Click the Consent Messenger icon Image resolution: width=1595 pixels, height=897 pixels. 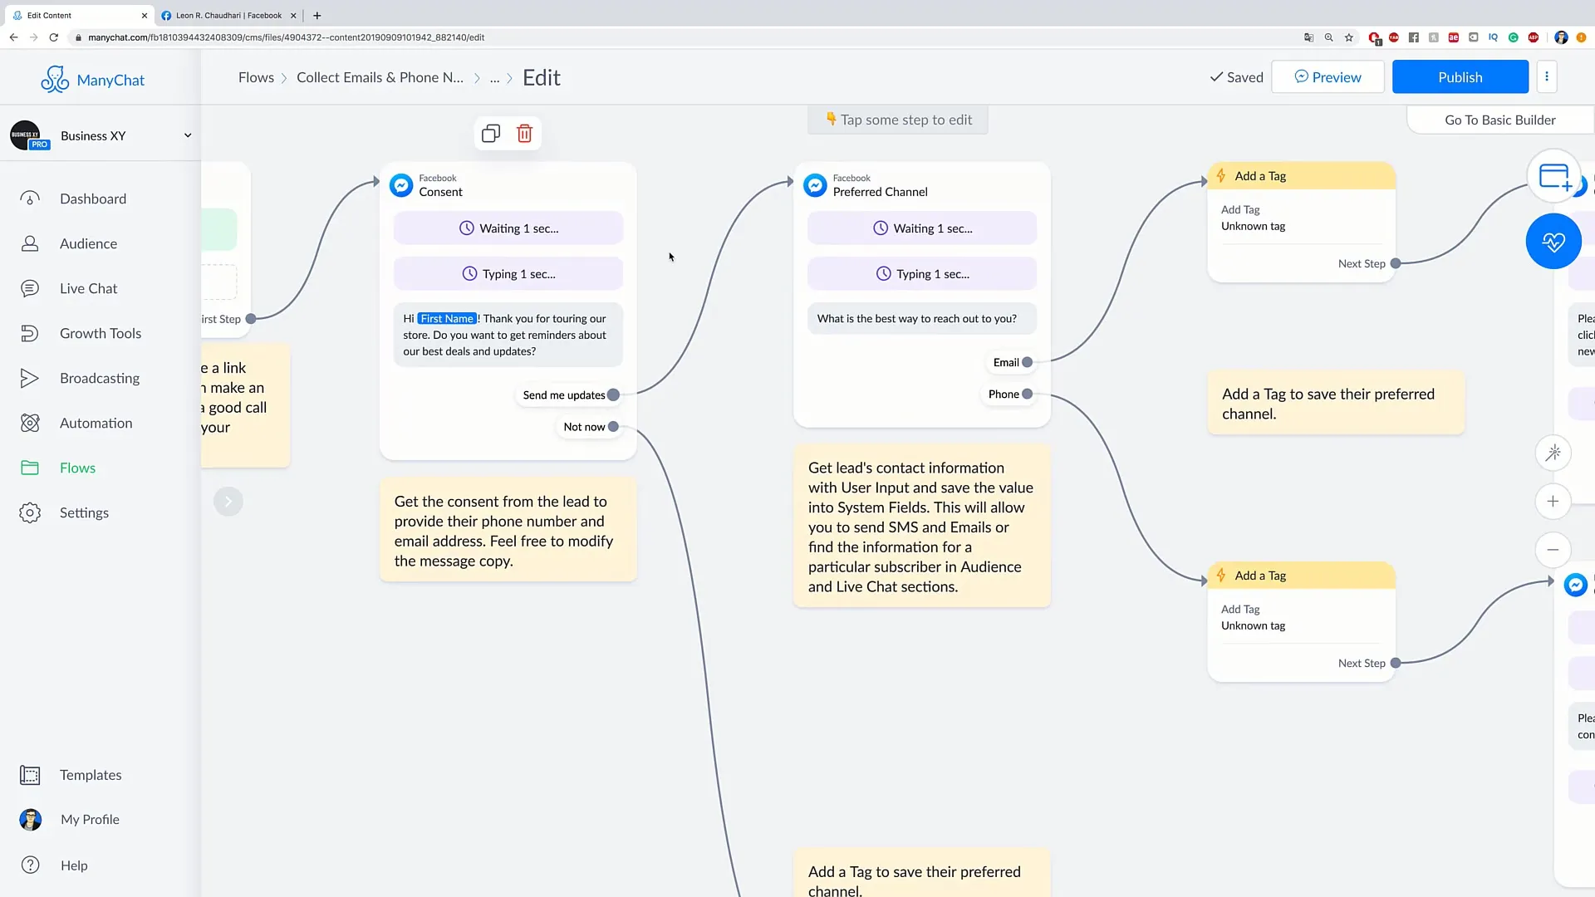(401, 184)
